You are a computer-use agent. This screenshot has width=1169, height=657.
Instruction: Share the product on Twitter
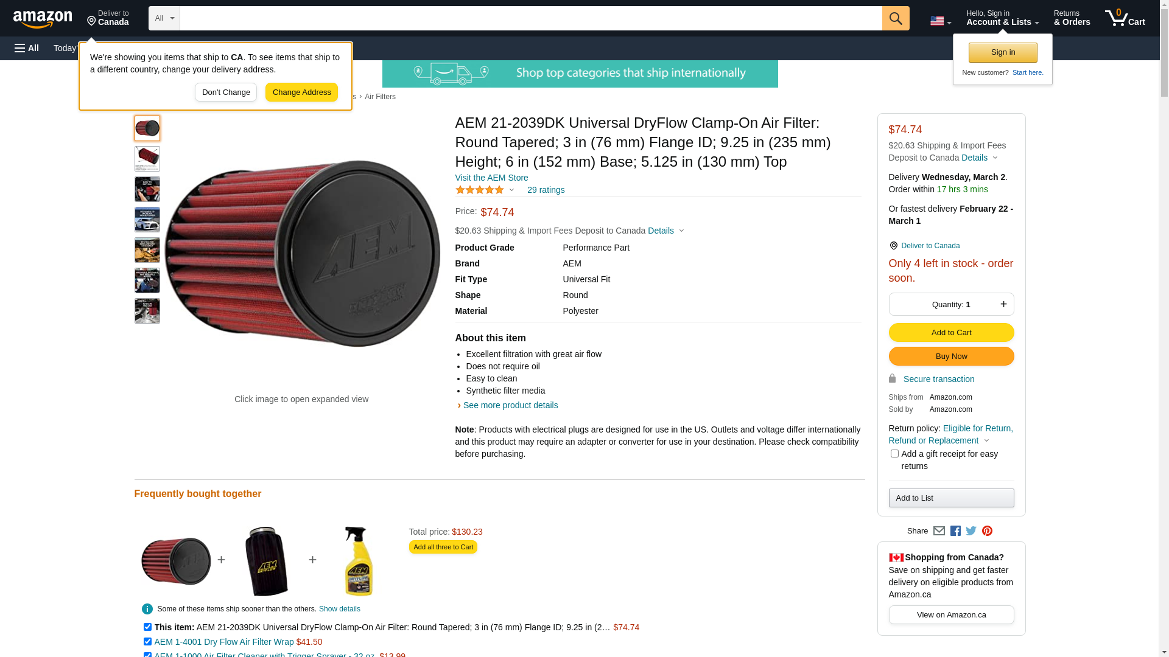pos(971,531)
